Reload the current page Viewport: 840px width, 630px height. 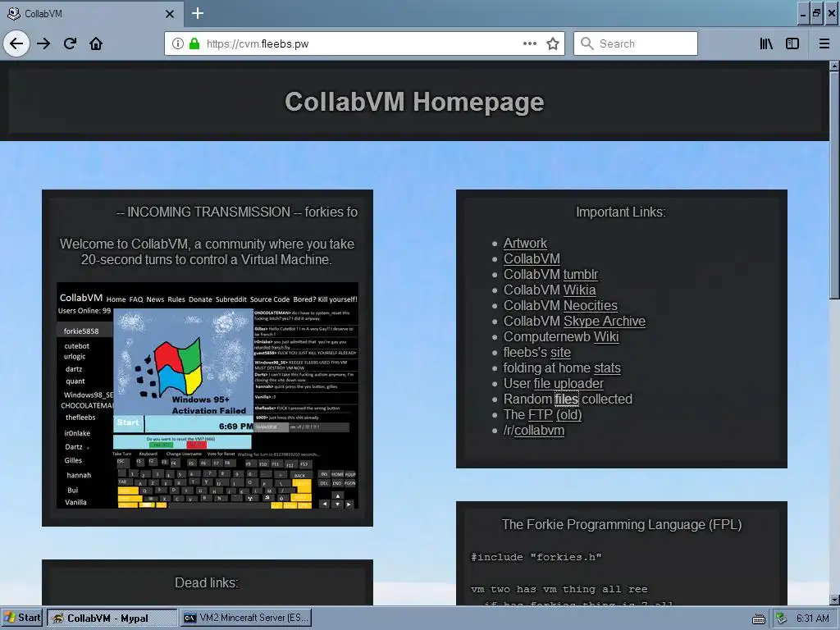tap(70, 43)
